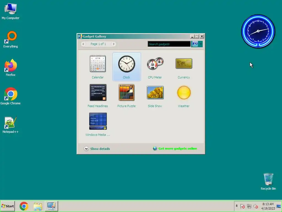Select the Weather gadget
The height and width of the screenshot is (212, 282).
point(184,96)
